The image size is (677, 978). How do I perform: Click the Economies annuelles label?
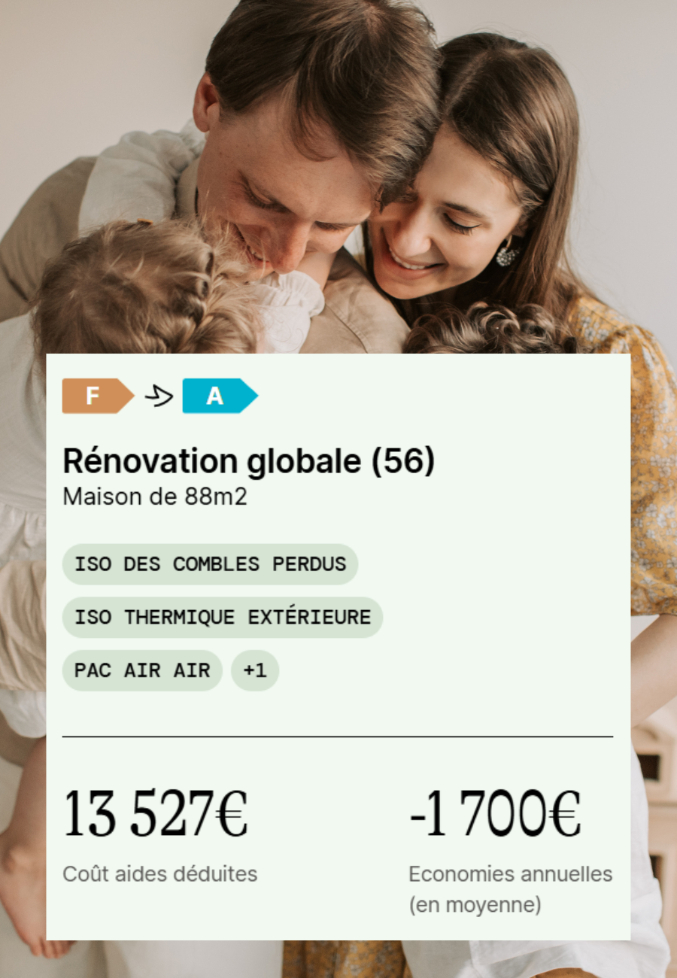pyautogui.click(x=511, y=874)
